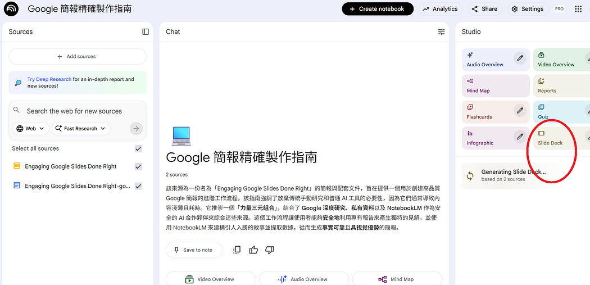Open the Web source type dropdown
This screenshot has height=285, width=590.
click(x=31, y=128)
